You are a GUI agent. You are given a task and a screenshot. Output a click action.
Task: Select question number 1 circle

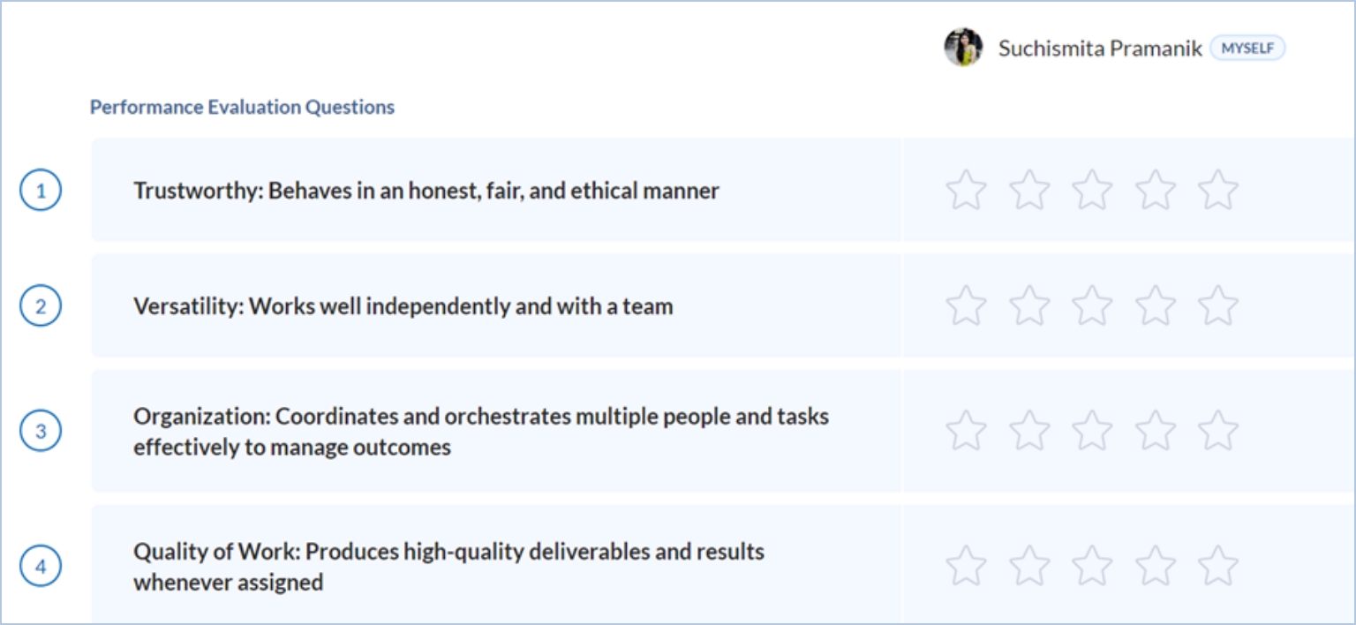tap(41, 191)
